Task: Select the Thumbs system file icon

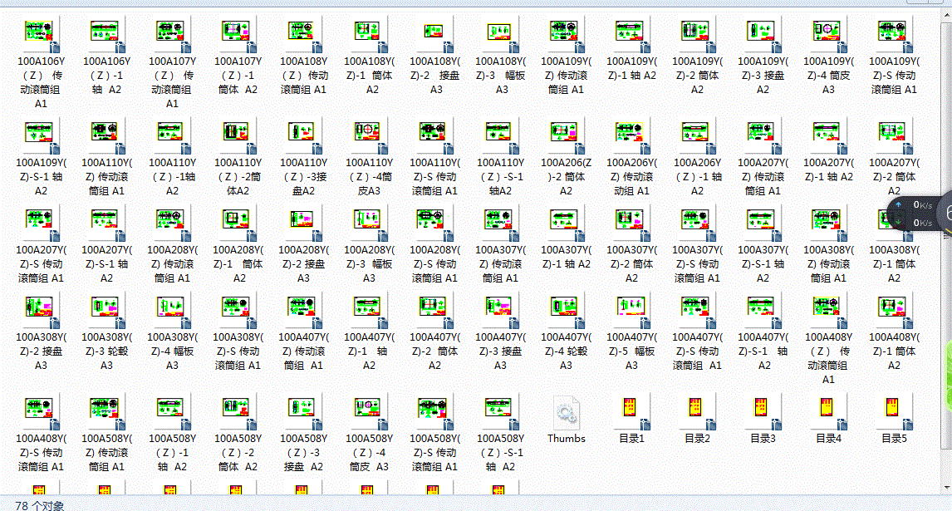Action: tap(566, 411)
